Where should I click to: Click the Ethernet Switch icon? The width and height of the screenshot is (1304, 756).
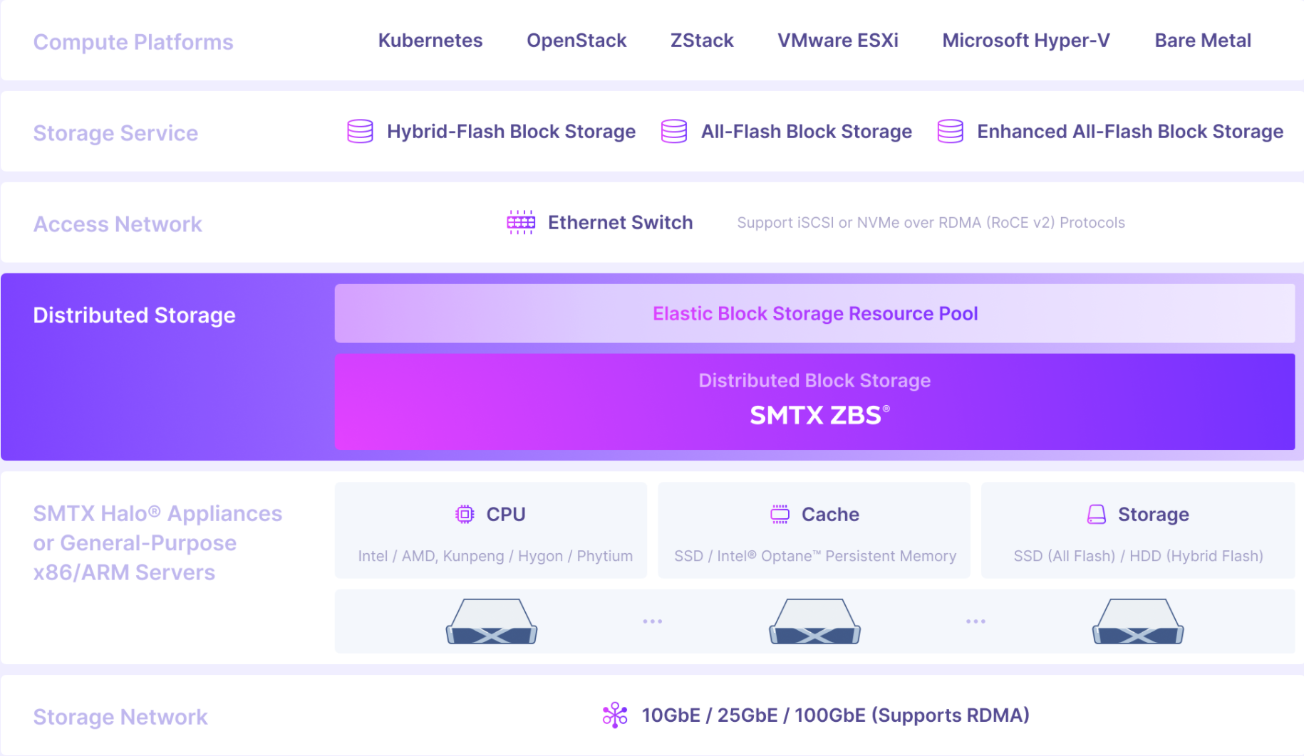coord(521,222)
